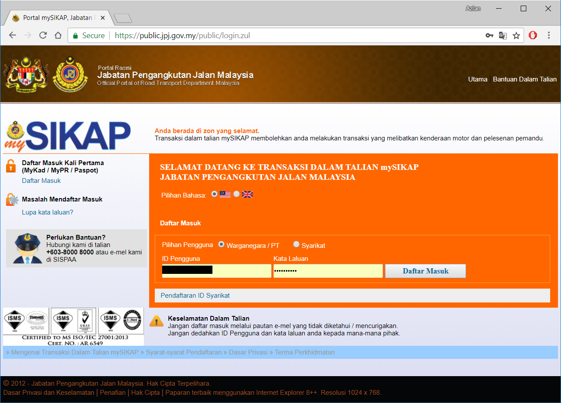Click the yellow warning triangle icon

[x=157, y=321]
